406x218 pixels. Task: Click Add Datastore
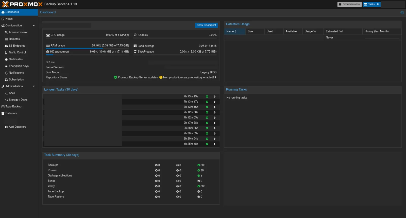(x=19, y=127)
